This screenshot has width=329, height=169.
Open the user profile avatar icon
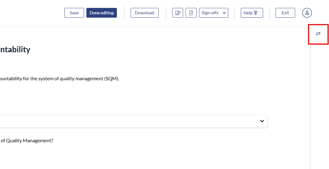tap(307, 13)
